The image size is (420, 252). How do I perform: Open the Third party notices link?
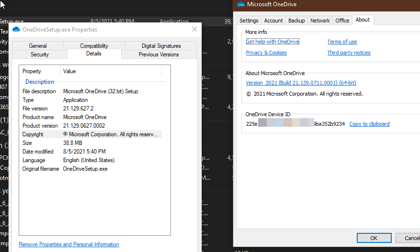pos(349,53)
